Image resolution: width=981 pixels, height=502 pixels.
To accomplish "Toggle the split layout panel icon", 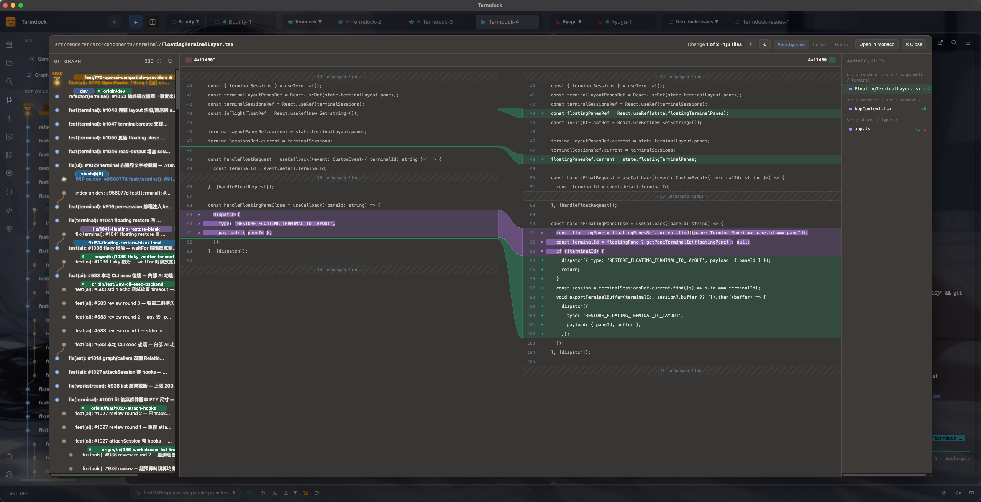I will [x=153, y=22].
